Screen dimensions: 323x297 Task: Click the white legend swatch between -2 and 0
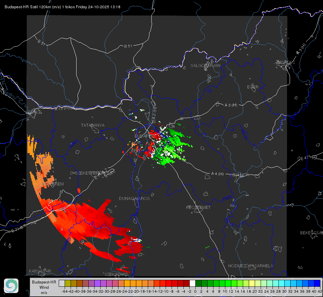pos(192,283)
